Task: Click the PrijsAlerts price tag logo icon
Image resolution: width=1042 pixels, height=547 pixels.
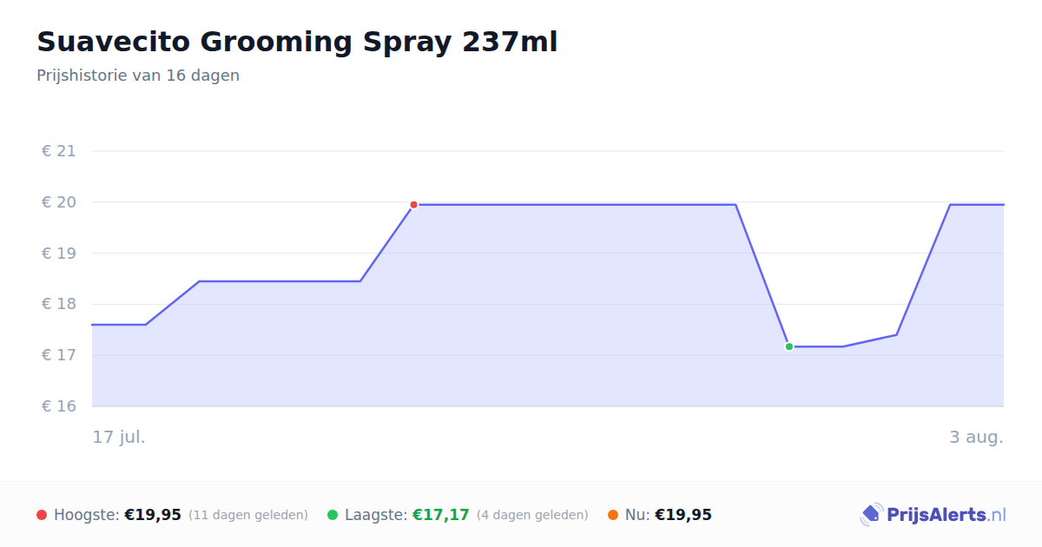Action: tap(871, 515)
